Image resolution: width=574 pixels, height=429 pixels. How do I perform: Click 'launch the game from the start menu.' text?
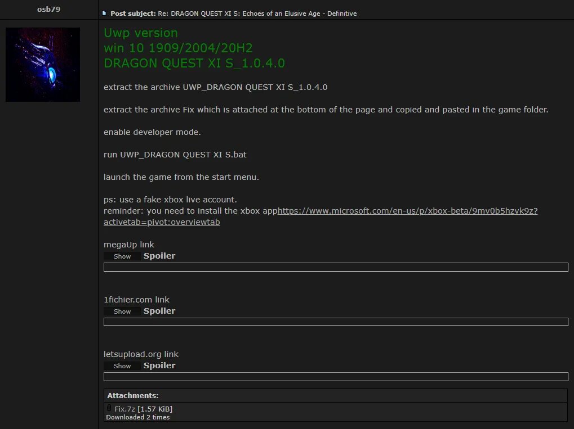pyautogui.click(x=181, y=177)
